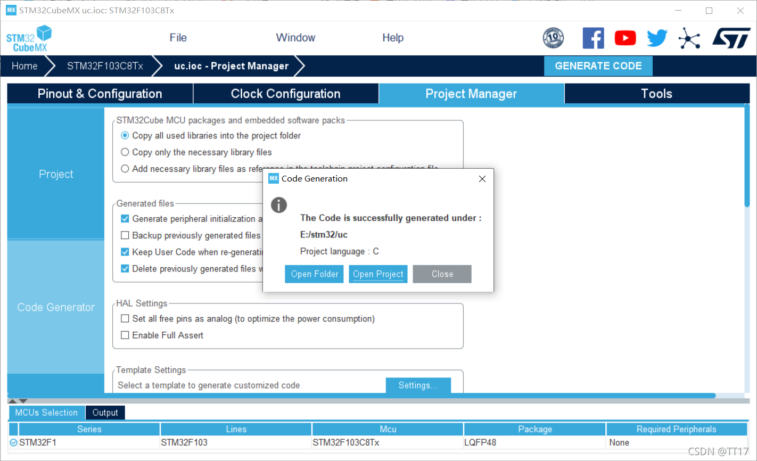Select Add necessary library files as reference
Screen dimensions: 757x461
(125, 169)
